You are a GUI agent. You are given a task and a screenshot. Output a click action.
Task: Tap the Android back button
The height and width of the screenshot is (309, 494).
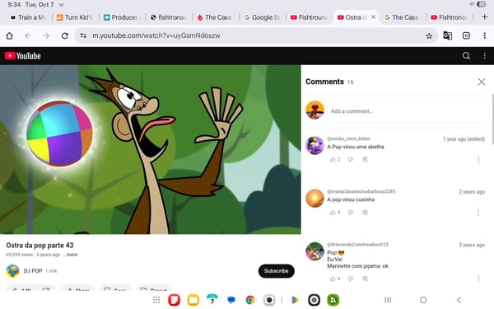click(459, 300)
